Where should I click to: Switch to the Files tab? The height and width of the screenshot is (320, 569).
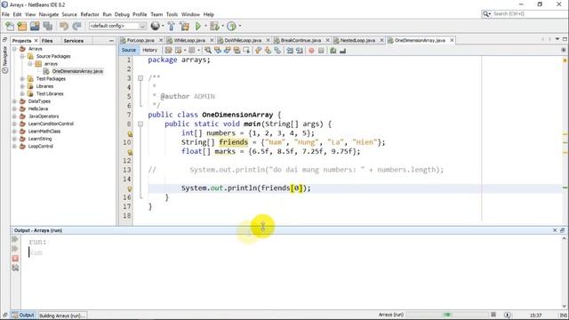click(x=47, y=41)
